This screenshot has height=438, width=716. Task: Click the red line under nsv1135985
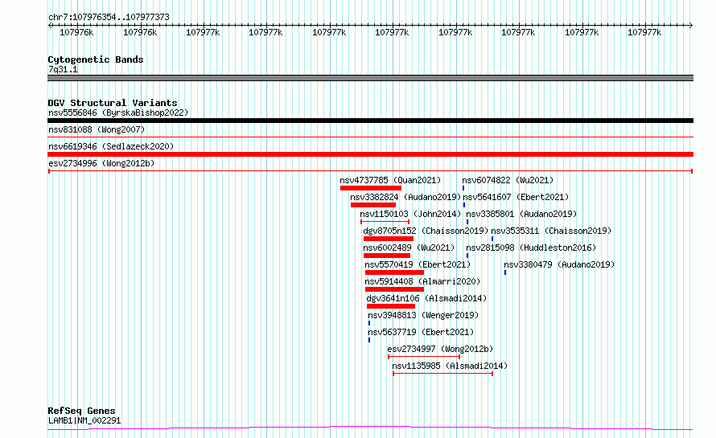click(443, 374)
